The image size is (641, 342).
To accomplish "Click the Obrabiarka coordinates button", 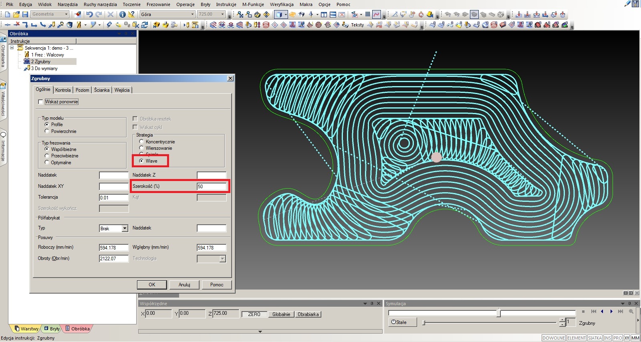I will tap(308, 314).
